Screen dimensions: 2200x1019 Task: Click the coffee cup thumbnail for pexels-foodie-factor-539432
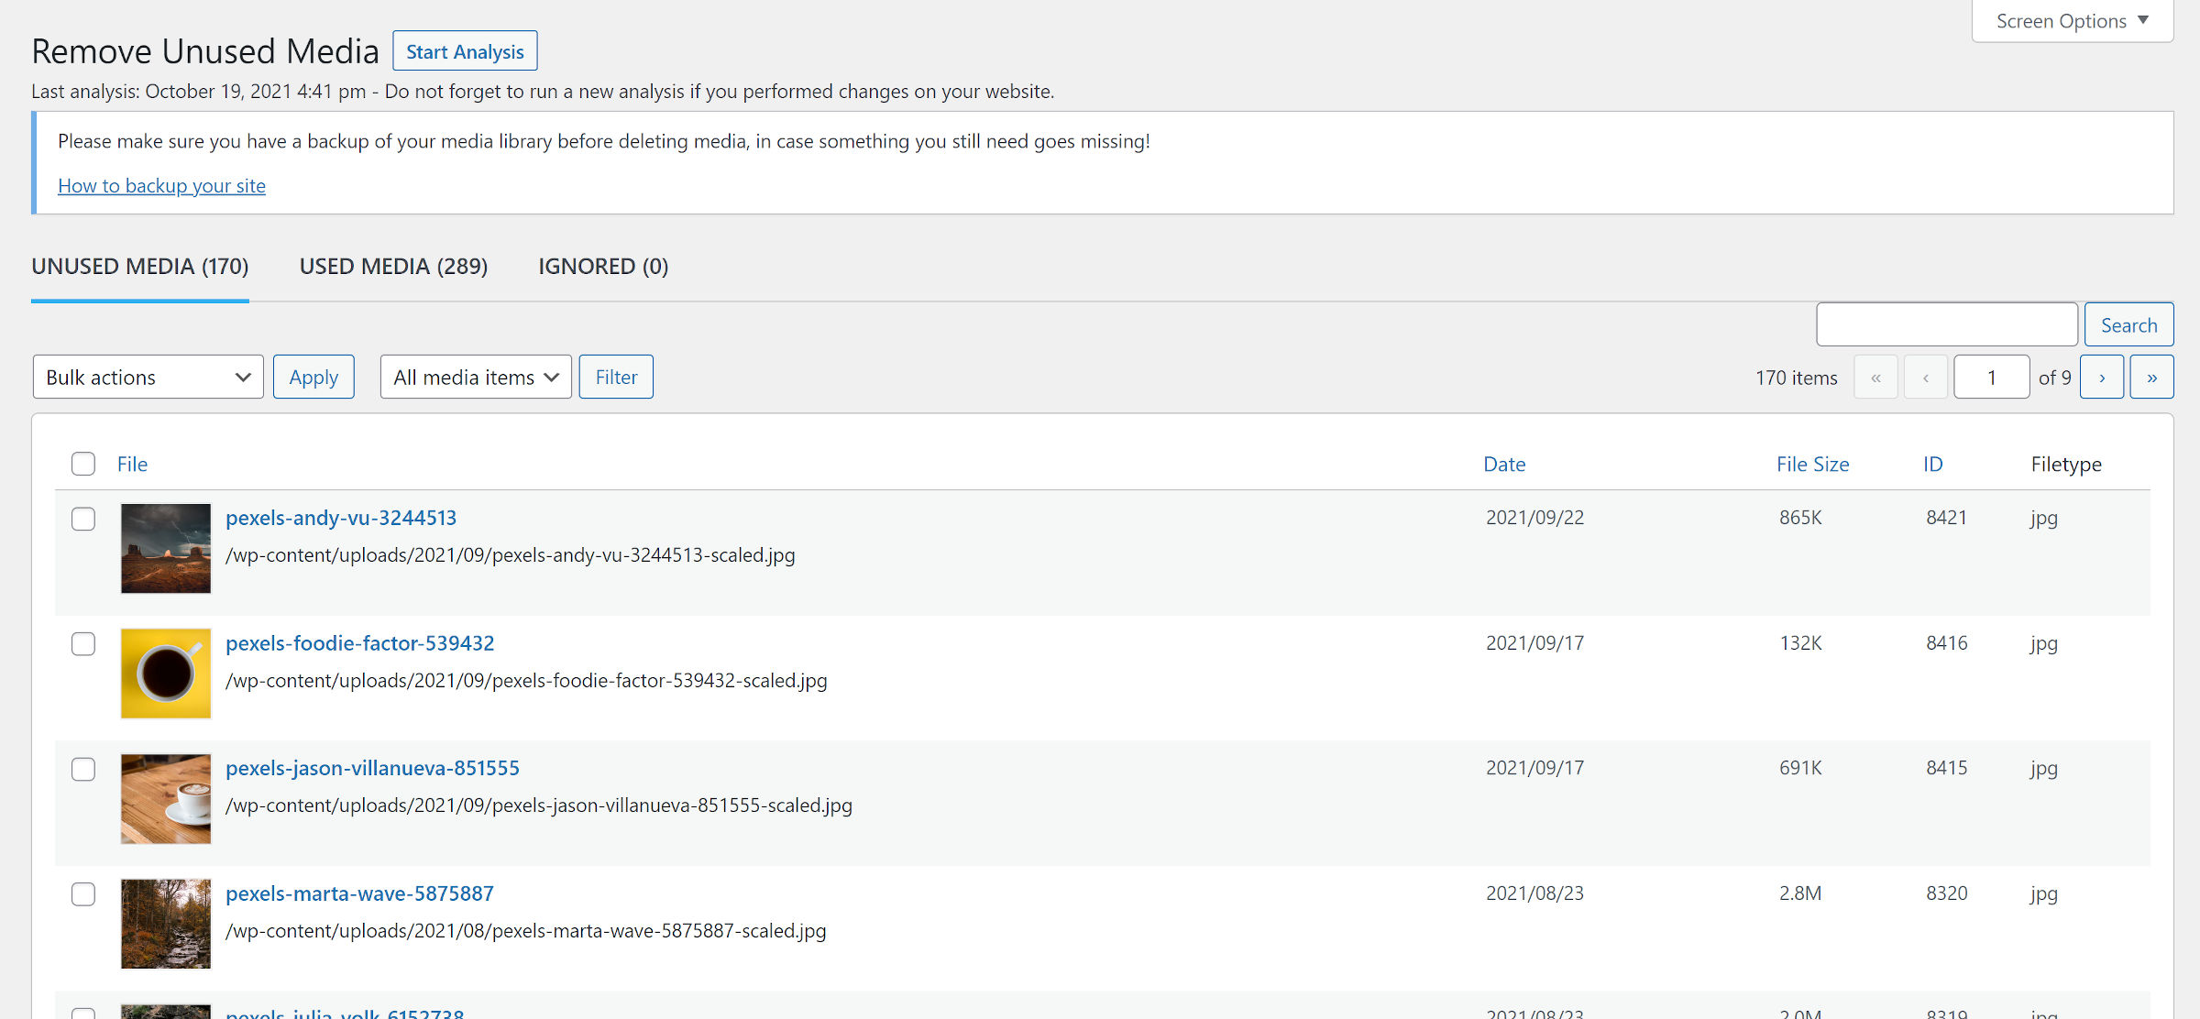pyautogui.click(x=165, y=673)
